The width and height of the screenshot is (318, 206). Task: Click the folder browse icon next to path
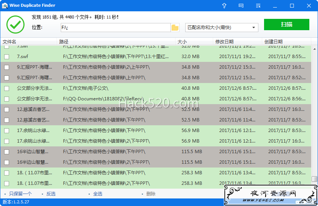tap(175, 28)
